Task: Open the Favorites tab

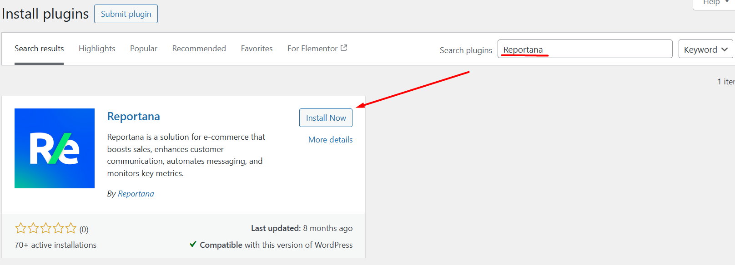Action: tap(257, 49)
